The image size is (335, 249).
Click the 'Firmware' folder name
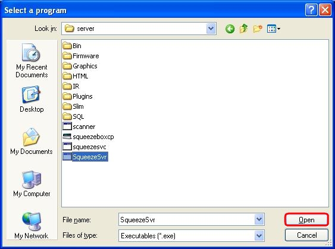pyautogui.click(x=86, y=56)
